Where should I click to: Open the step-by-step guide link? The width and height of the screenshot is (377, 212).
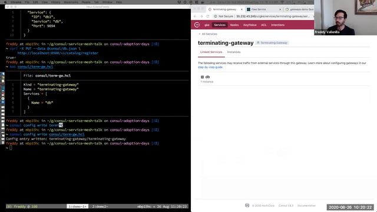tap(210, 67)
